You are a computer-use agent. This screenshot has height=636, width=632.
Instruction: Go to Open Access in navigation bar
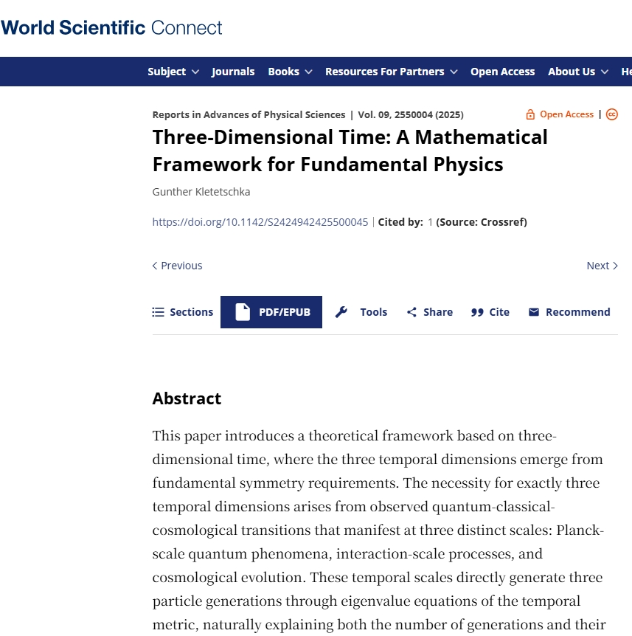(503, 72)
